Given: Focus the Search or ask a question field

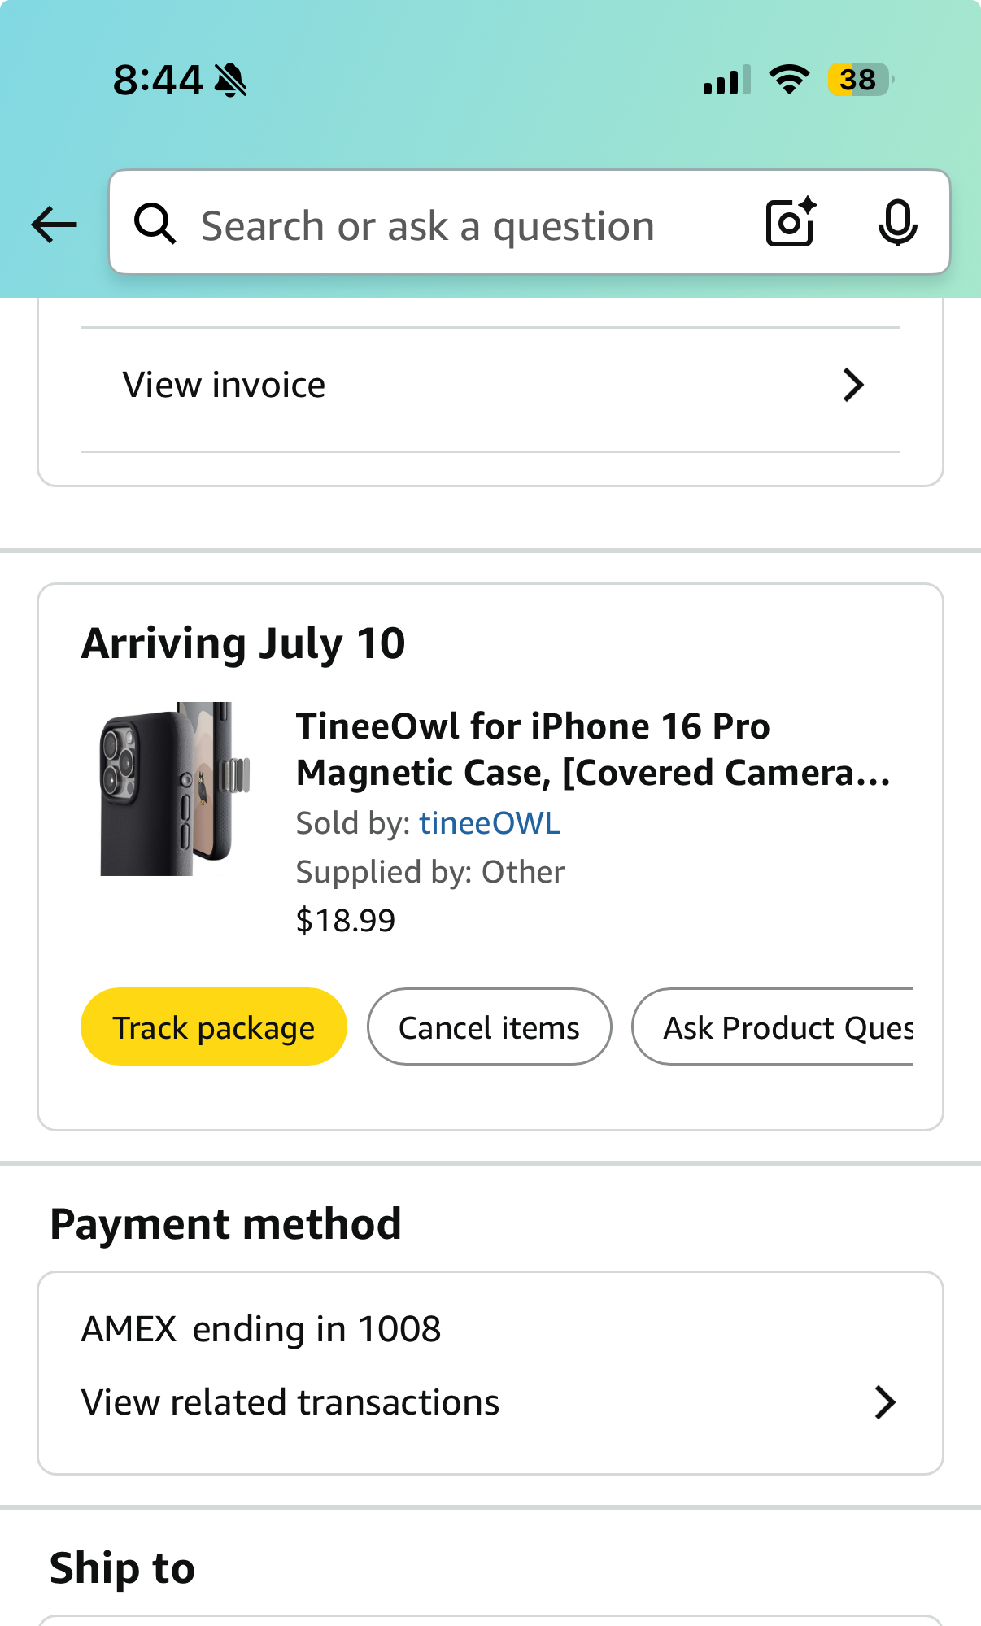Looking at the screenshot, I should pyautogui.click(x=456, y=225).
